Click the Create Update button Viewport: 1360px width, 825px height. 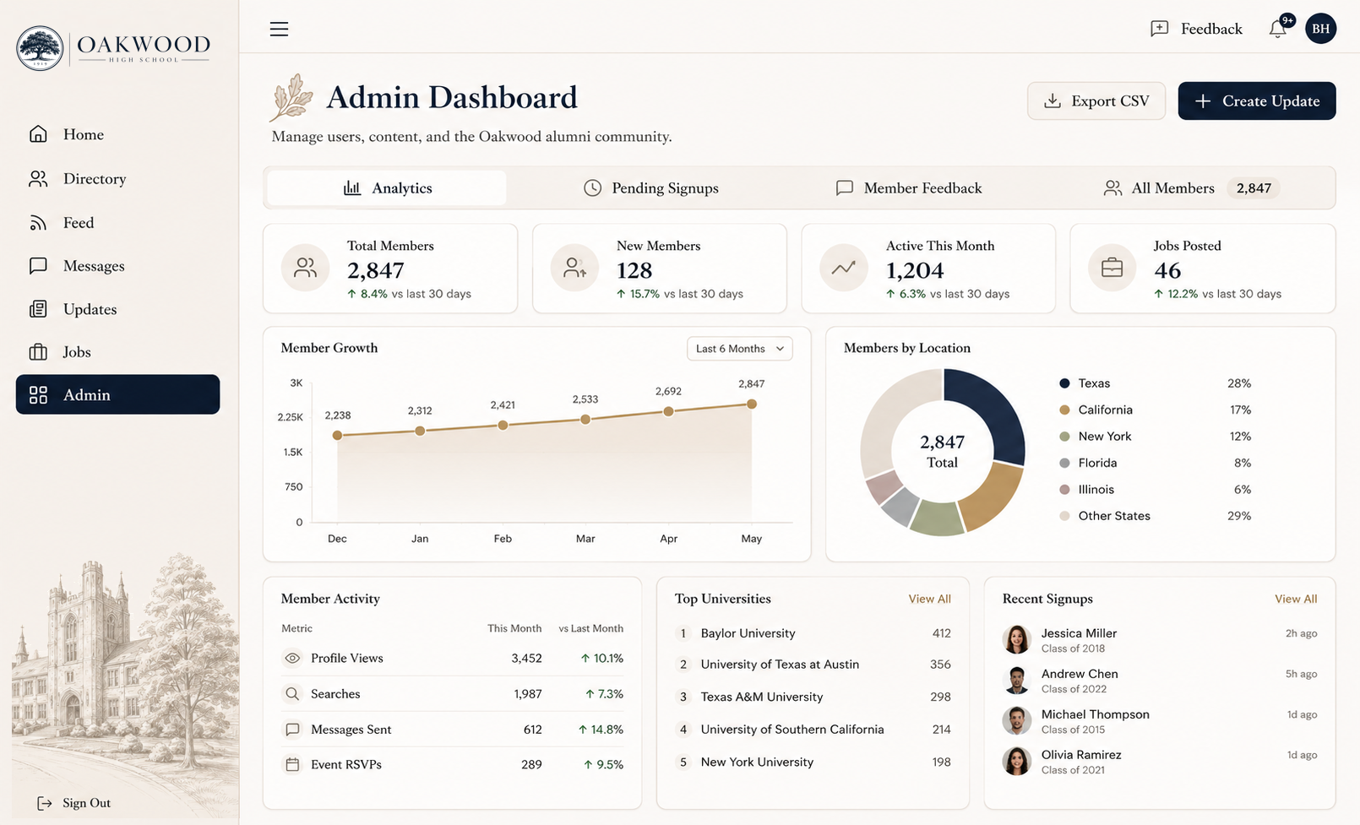(x=1257, y=100)
